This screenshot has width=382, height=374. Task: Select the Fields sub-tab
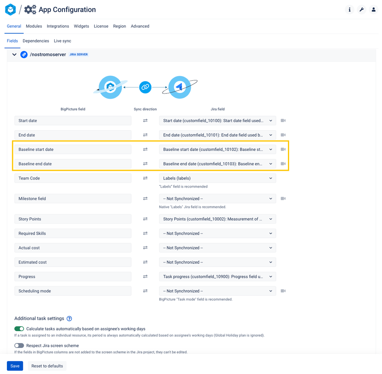pos(12,41)
